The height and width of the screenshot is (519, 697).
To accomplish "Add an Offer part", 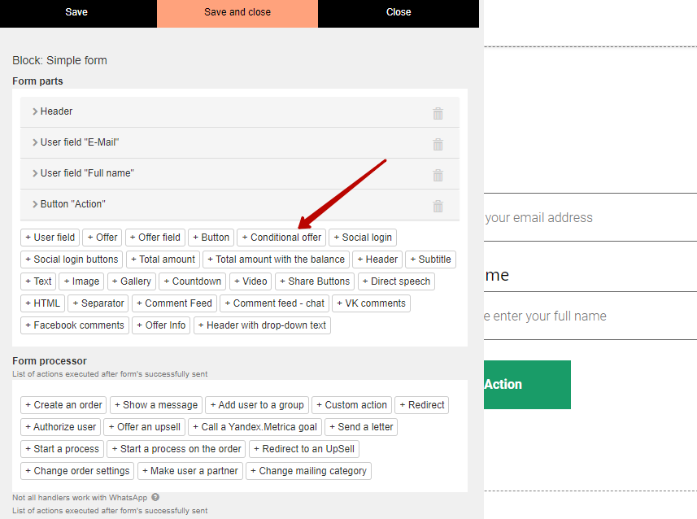I will (x=102, y=238).
